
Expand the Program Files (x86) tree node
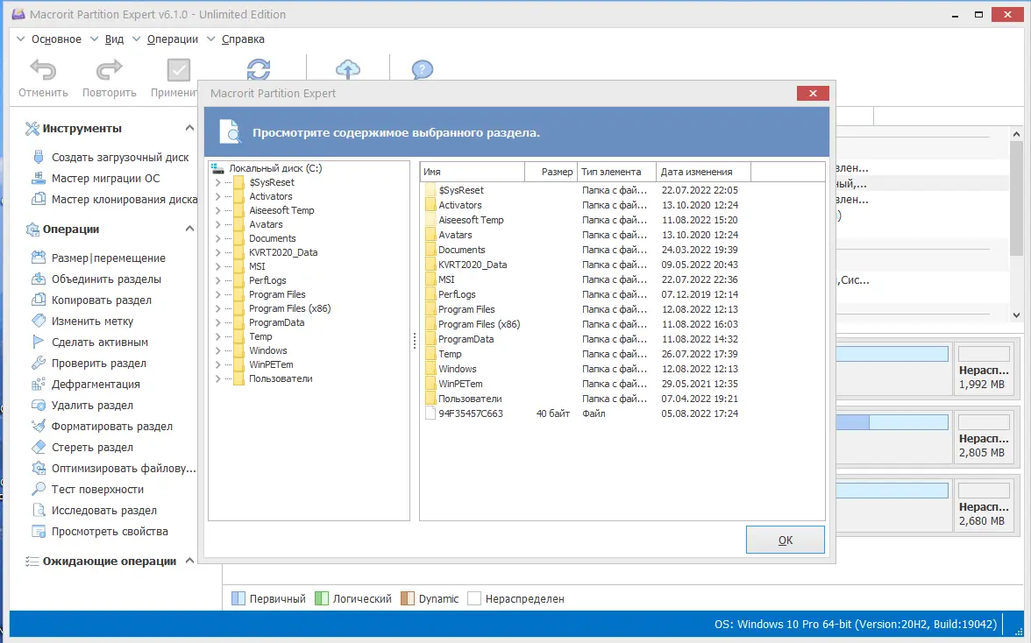[217, 308]
